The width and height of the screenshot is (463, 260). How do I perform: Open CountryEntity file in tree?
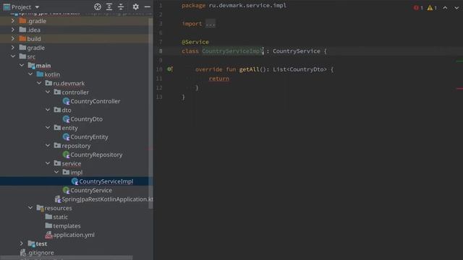[89, 136]
